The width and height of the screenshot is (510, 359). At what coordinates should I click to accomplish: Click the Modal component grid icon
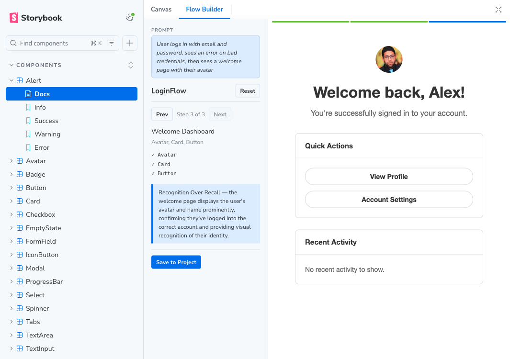pyautogui.click(x=20, y=268)
